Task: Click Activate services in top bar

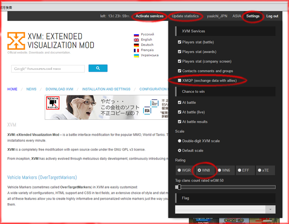Action: pyautogui.click(x=150, y=16)
